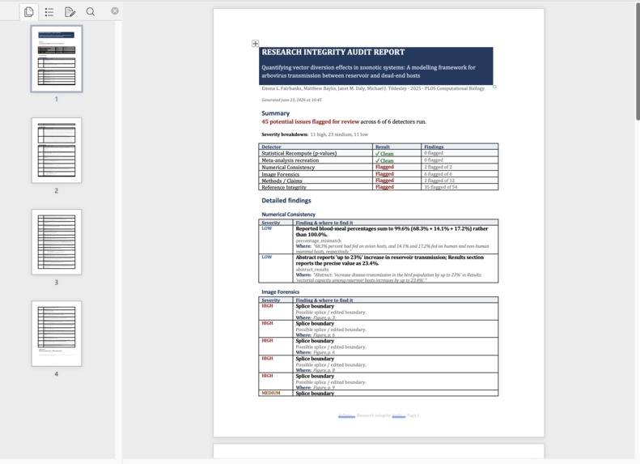Click the page footer text

[x=379, y=415]
